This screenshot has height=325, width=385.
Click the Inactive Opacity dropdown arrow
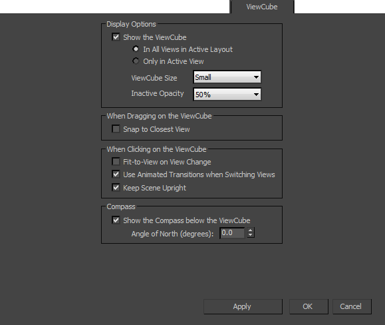point(256,95)
